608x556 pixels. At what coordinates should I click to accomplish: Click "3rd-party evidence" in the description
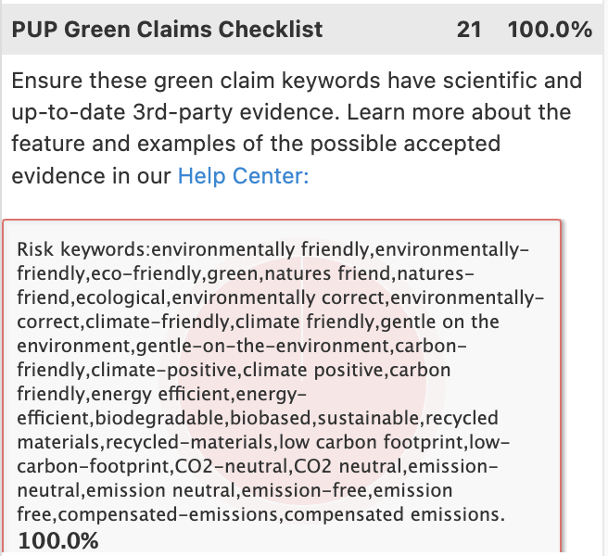click(160, 113)
